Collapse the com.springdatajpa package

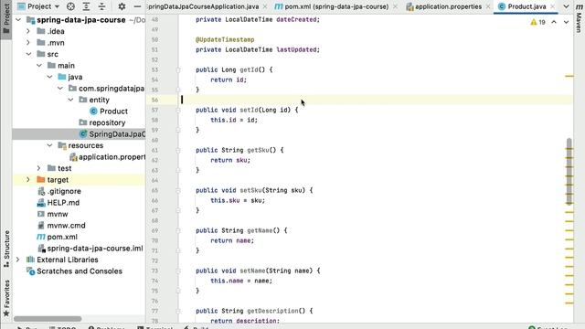(60, 89)
